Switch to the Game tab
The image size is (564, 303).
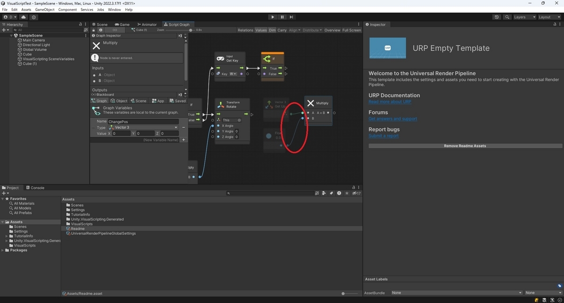point(122,24)
